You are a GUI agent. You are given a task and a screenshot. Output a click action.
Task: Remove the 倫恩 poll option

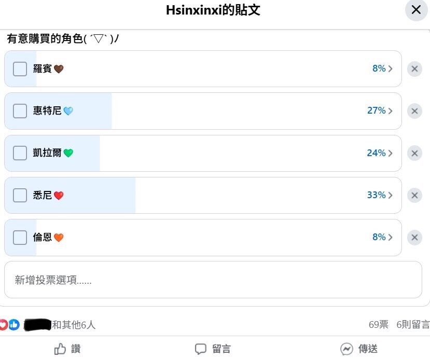pyautogui.click(x=414, y=238)
